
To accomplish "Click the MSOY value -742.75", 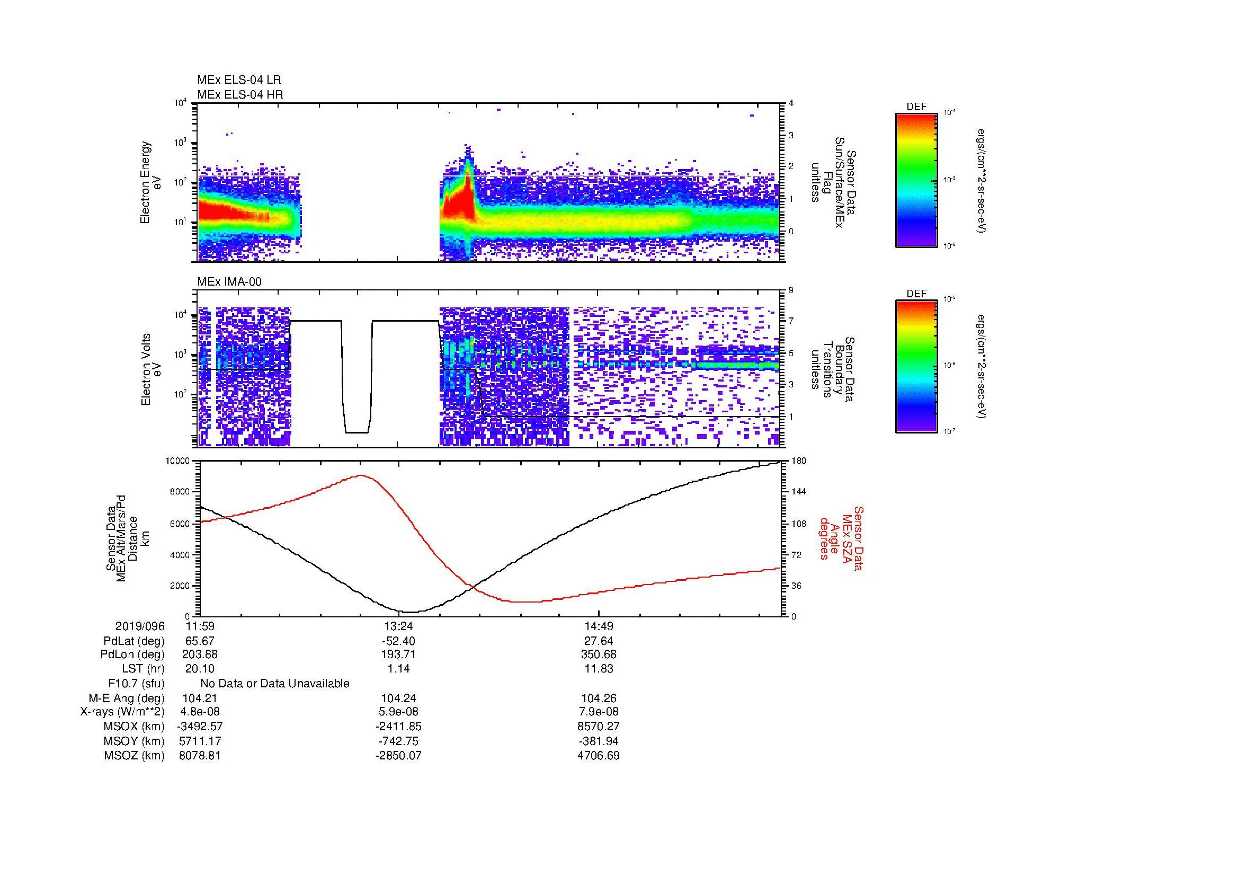I will coord(398,741).
